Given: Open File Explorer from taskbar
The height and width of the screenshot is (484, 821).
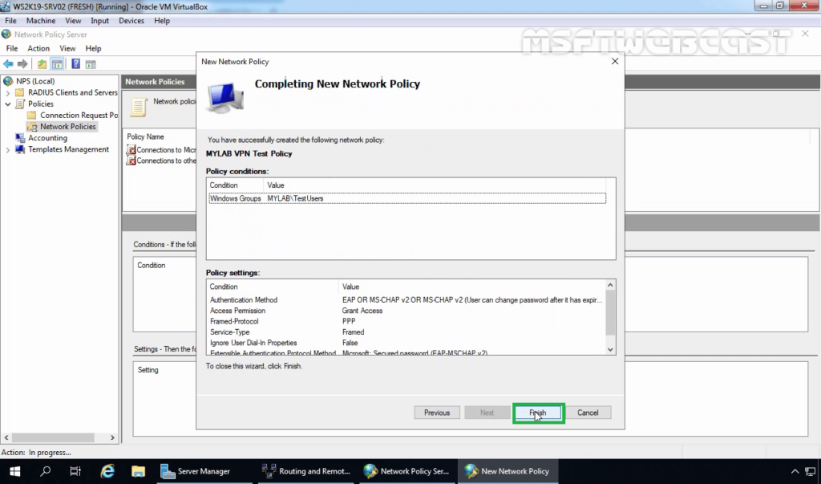Looking at the screenshot, I should (138, 471).
